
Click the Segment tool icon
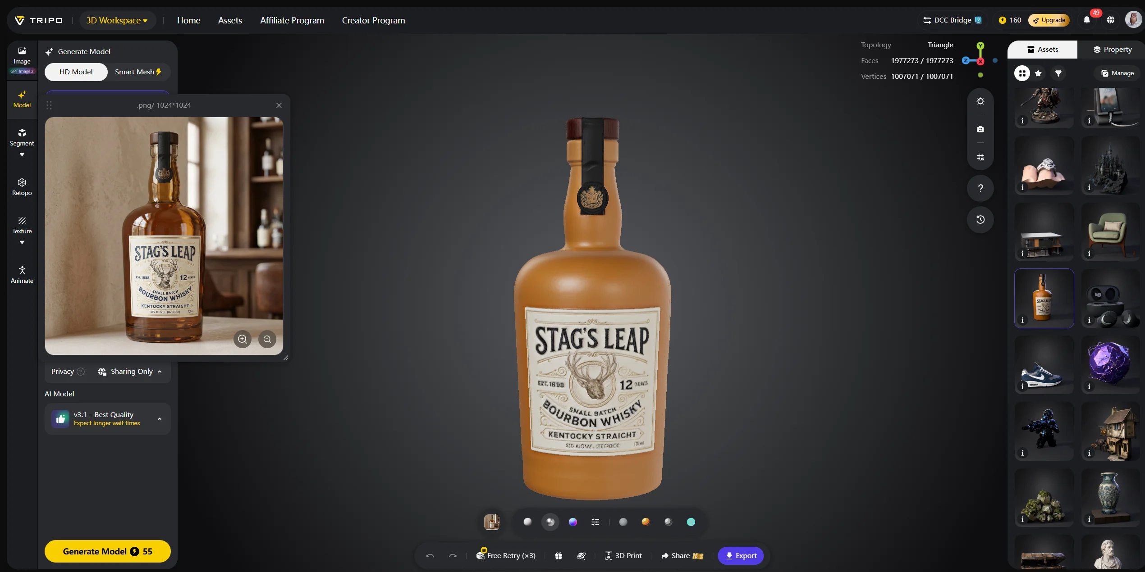click(22, 133)
